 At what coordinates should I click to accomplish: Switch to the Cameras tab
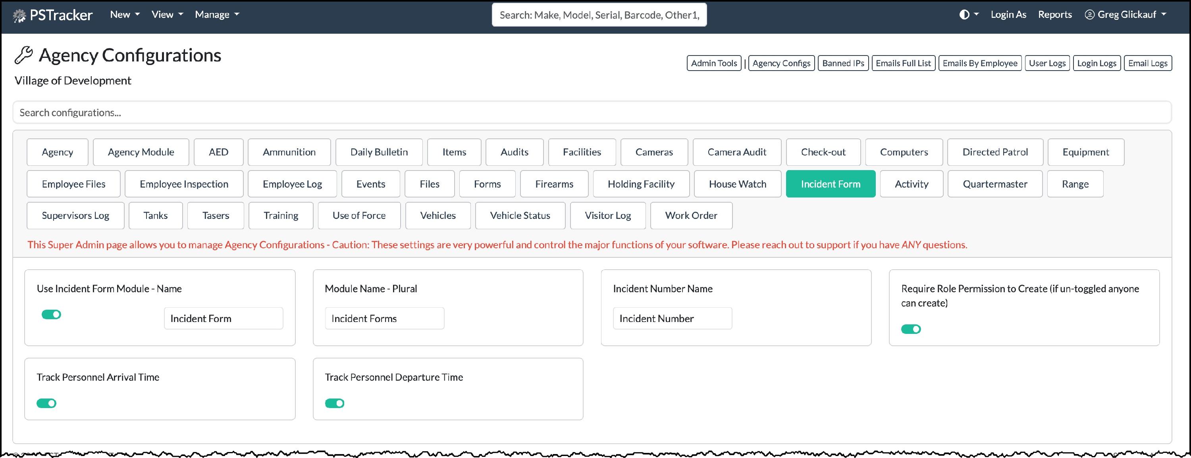(654, 152)
